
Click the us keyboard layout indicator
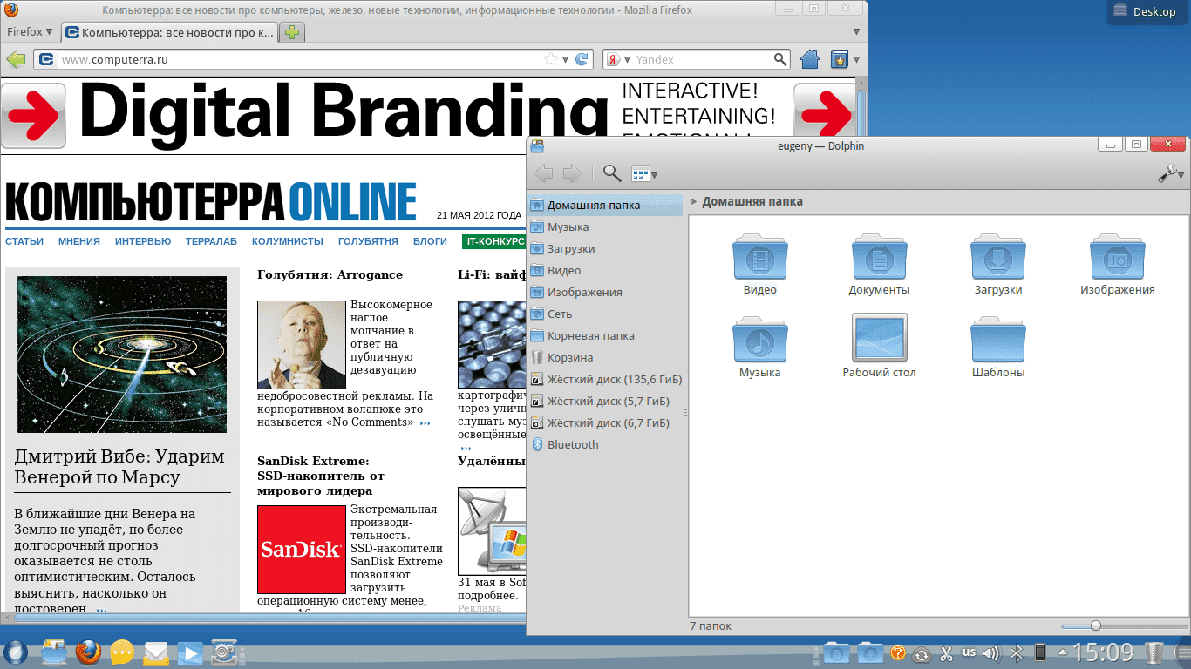pos(970,652)
